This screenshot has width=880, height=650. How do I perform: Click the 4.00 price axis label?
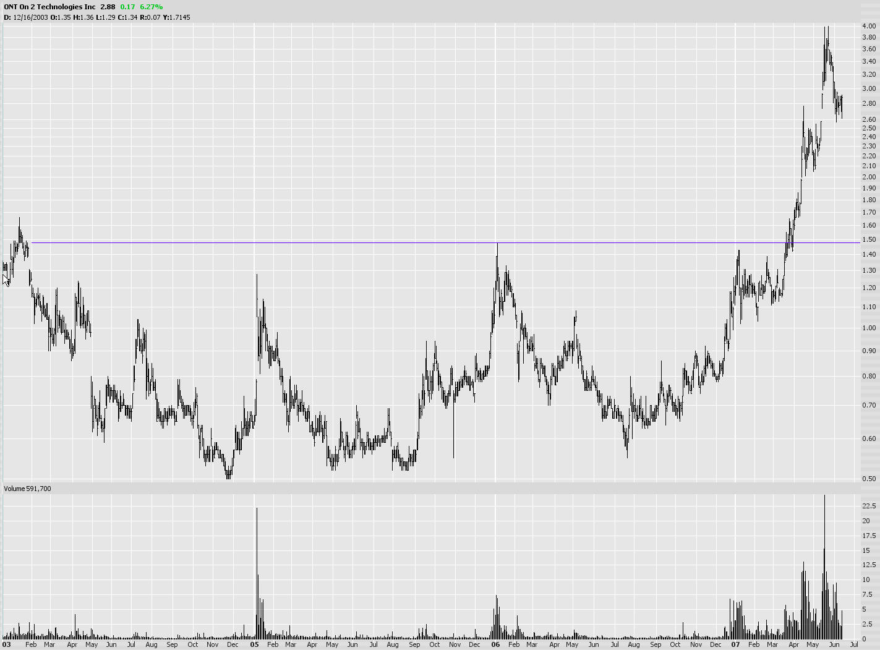click(x=869, y=26)
